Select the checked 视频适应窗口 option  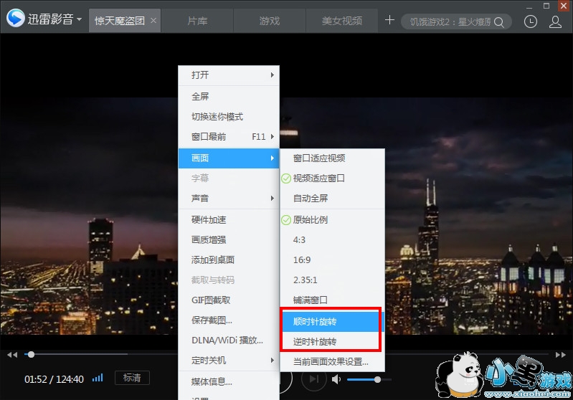coord(333,178)
